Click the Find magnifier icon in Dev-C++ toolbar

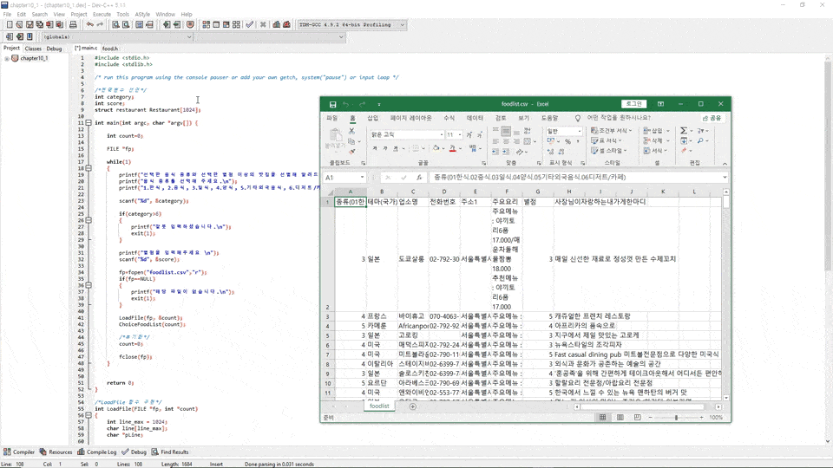pyautogui.click(x=115, y=24)
